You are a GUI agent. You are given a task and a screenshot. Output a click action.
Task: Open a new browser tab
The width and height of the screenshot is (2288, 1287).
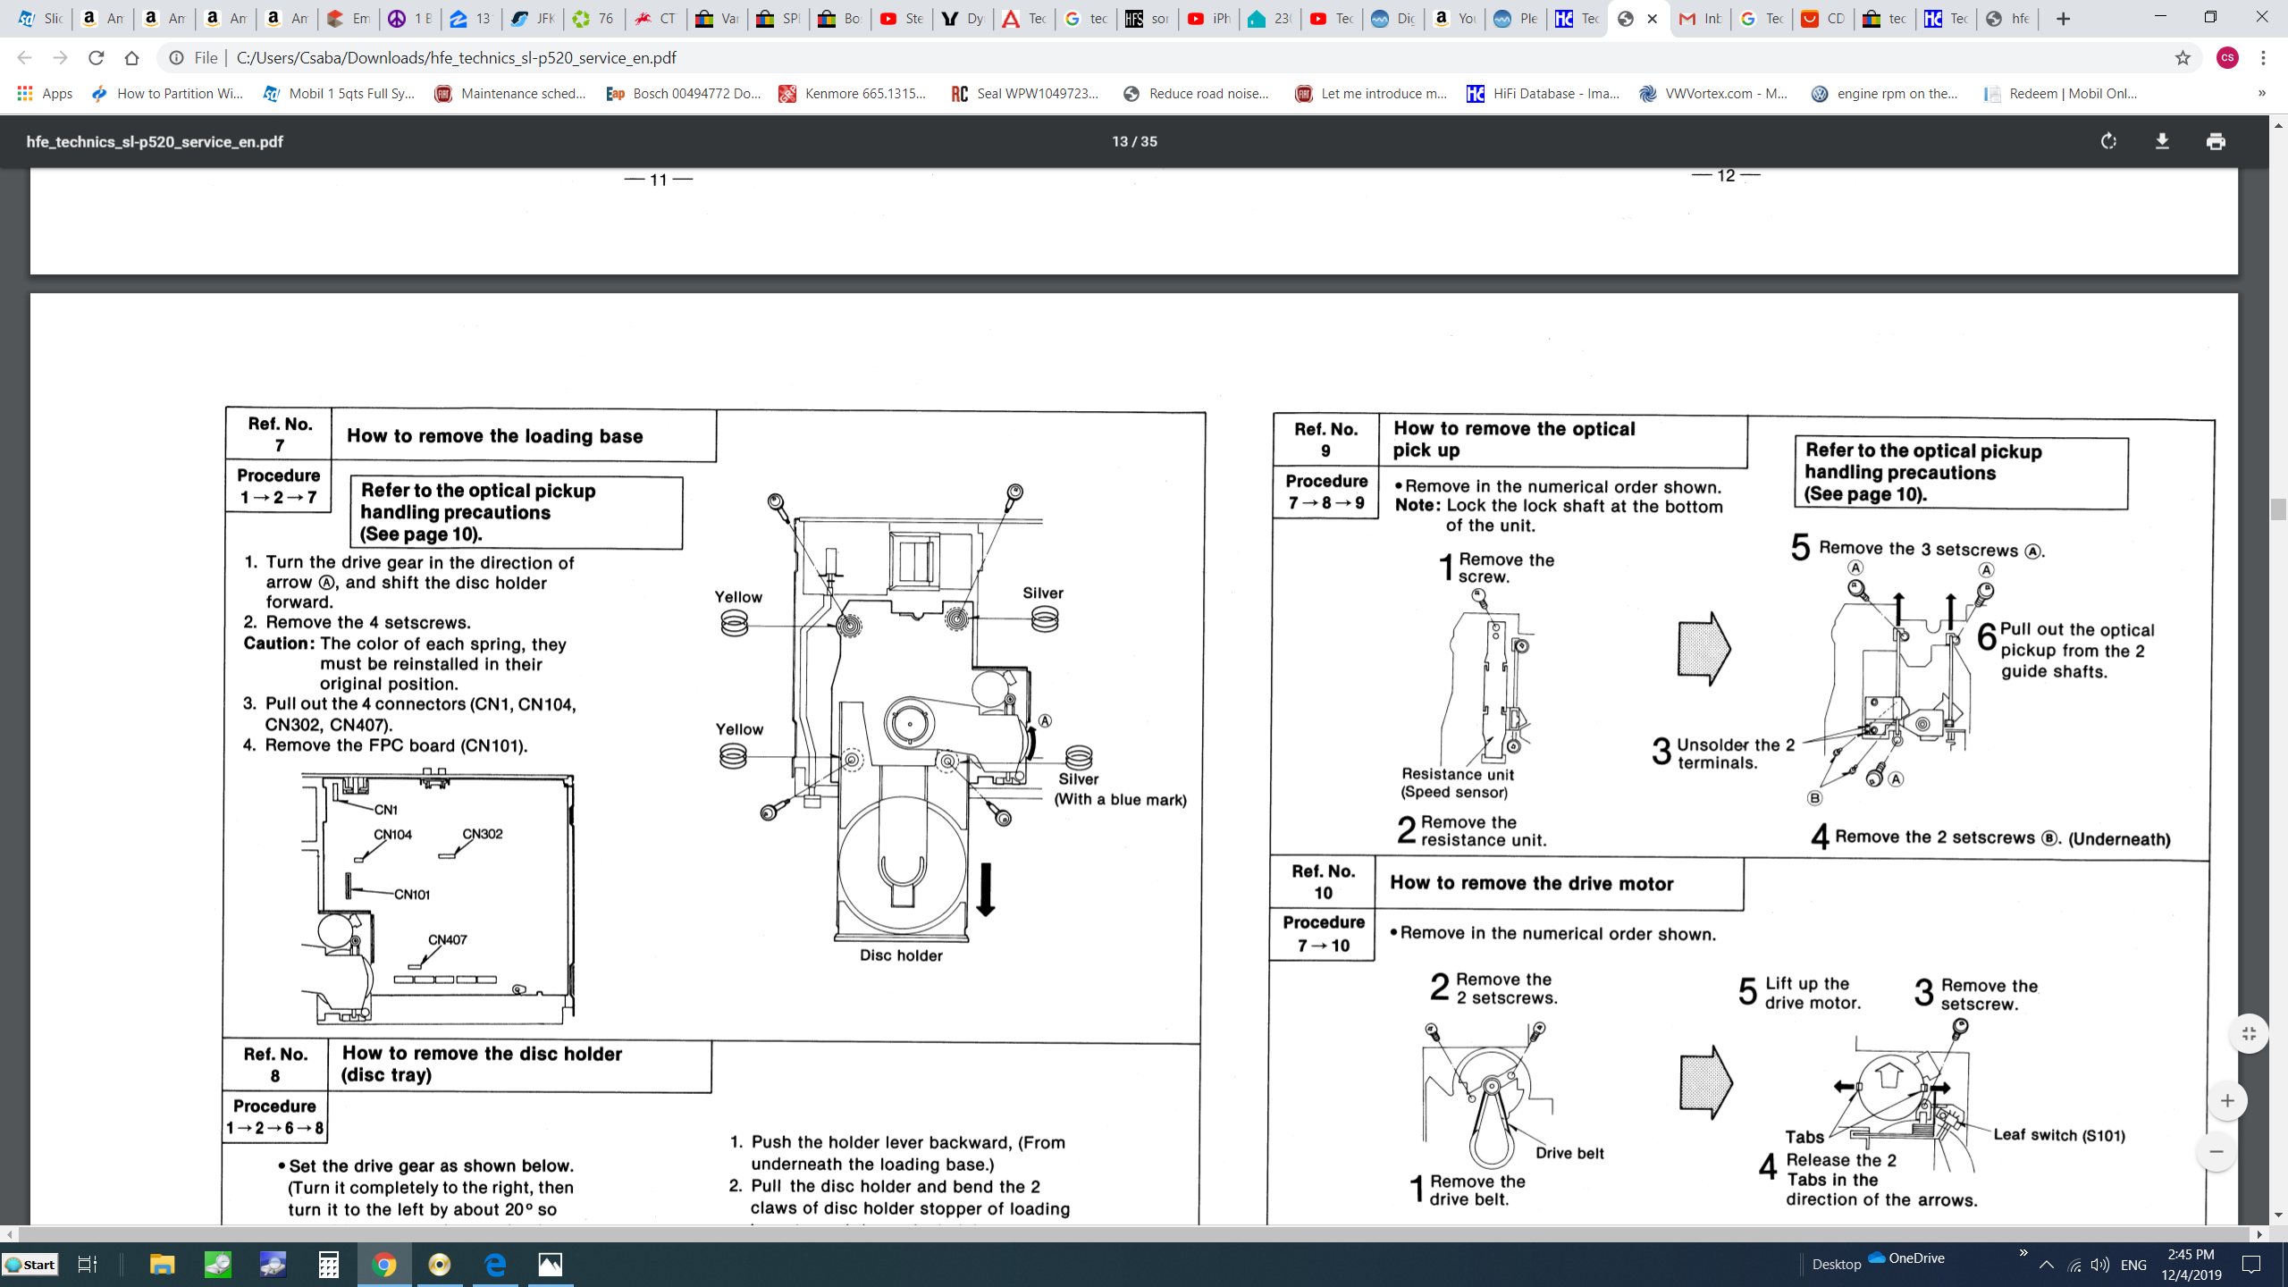pos(2063,19)
